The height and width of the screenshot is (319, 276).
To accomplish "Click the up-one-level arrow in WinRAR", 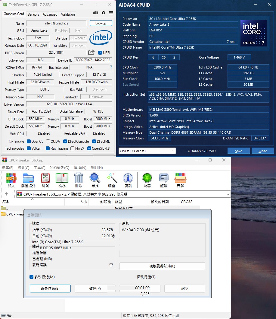I will 6,194.
